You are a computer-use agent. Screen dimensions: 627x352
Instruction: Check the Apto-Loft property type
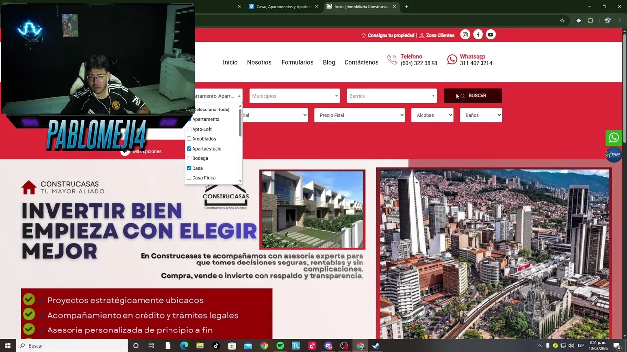189,129
